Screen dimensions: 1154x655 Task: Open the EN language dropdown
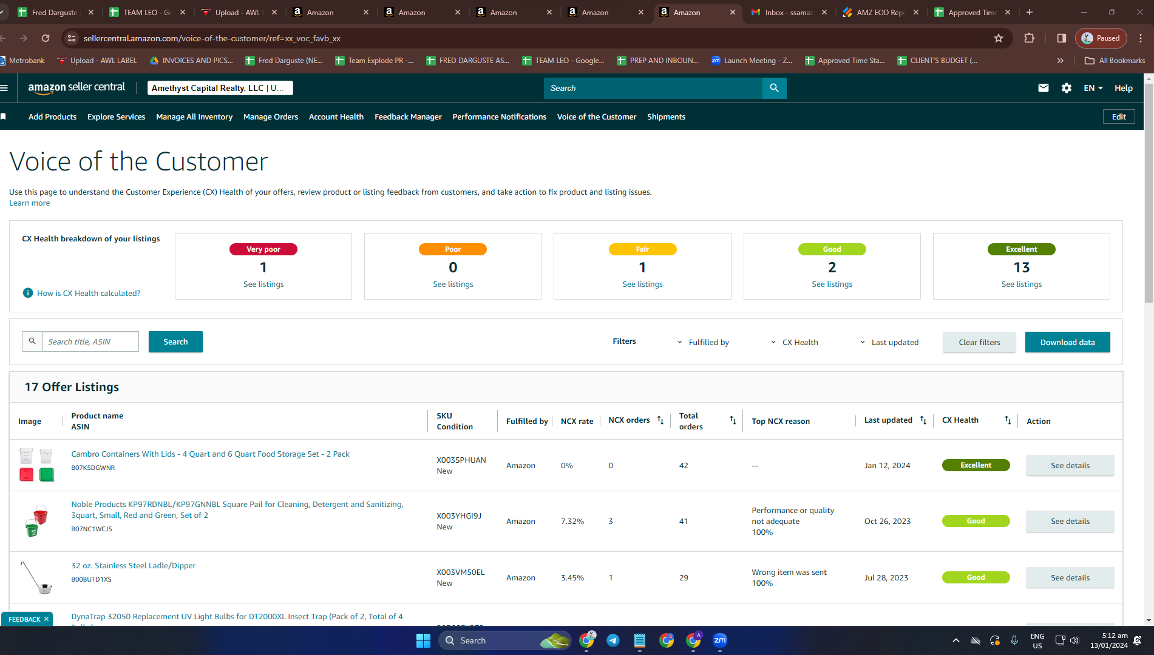click(x=1093, y=88)
